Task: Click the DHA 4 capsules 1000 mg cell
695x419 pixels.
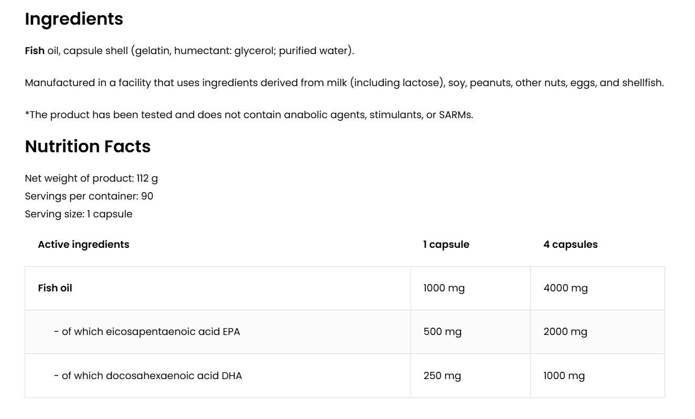Action: coord(564,376)
